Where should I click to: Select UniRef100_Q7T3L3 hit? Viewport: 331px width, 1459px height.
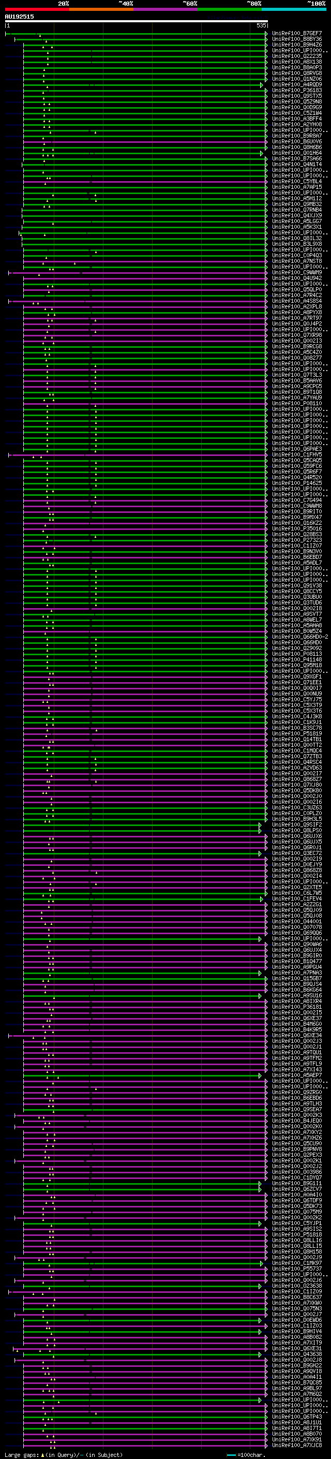(296, 375)
